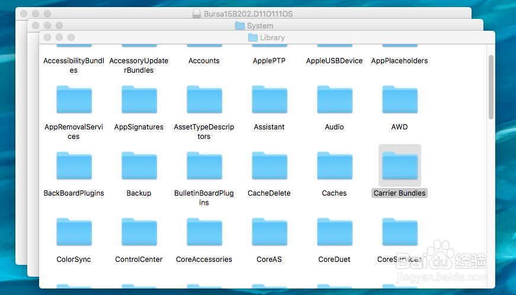Select the CoreDuet folder icon

(x=335, y=232)
